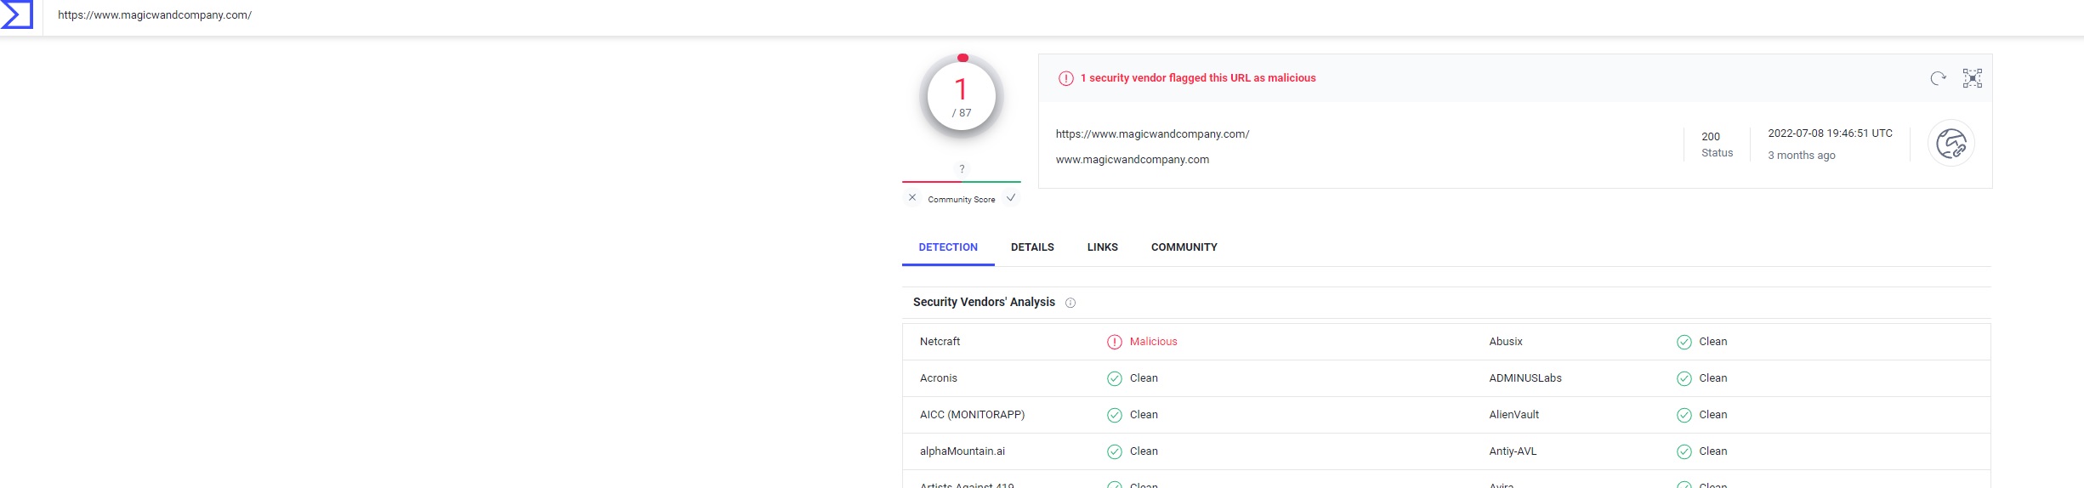
Task: Vote malicious with Community Score X
Action: coord(912,198)
